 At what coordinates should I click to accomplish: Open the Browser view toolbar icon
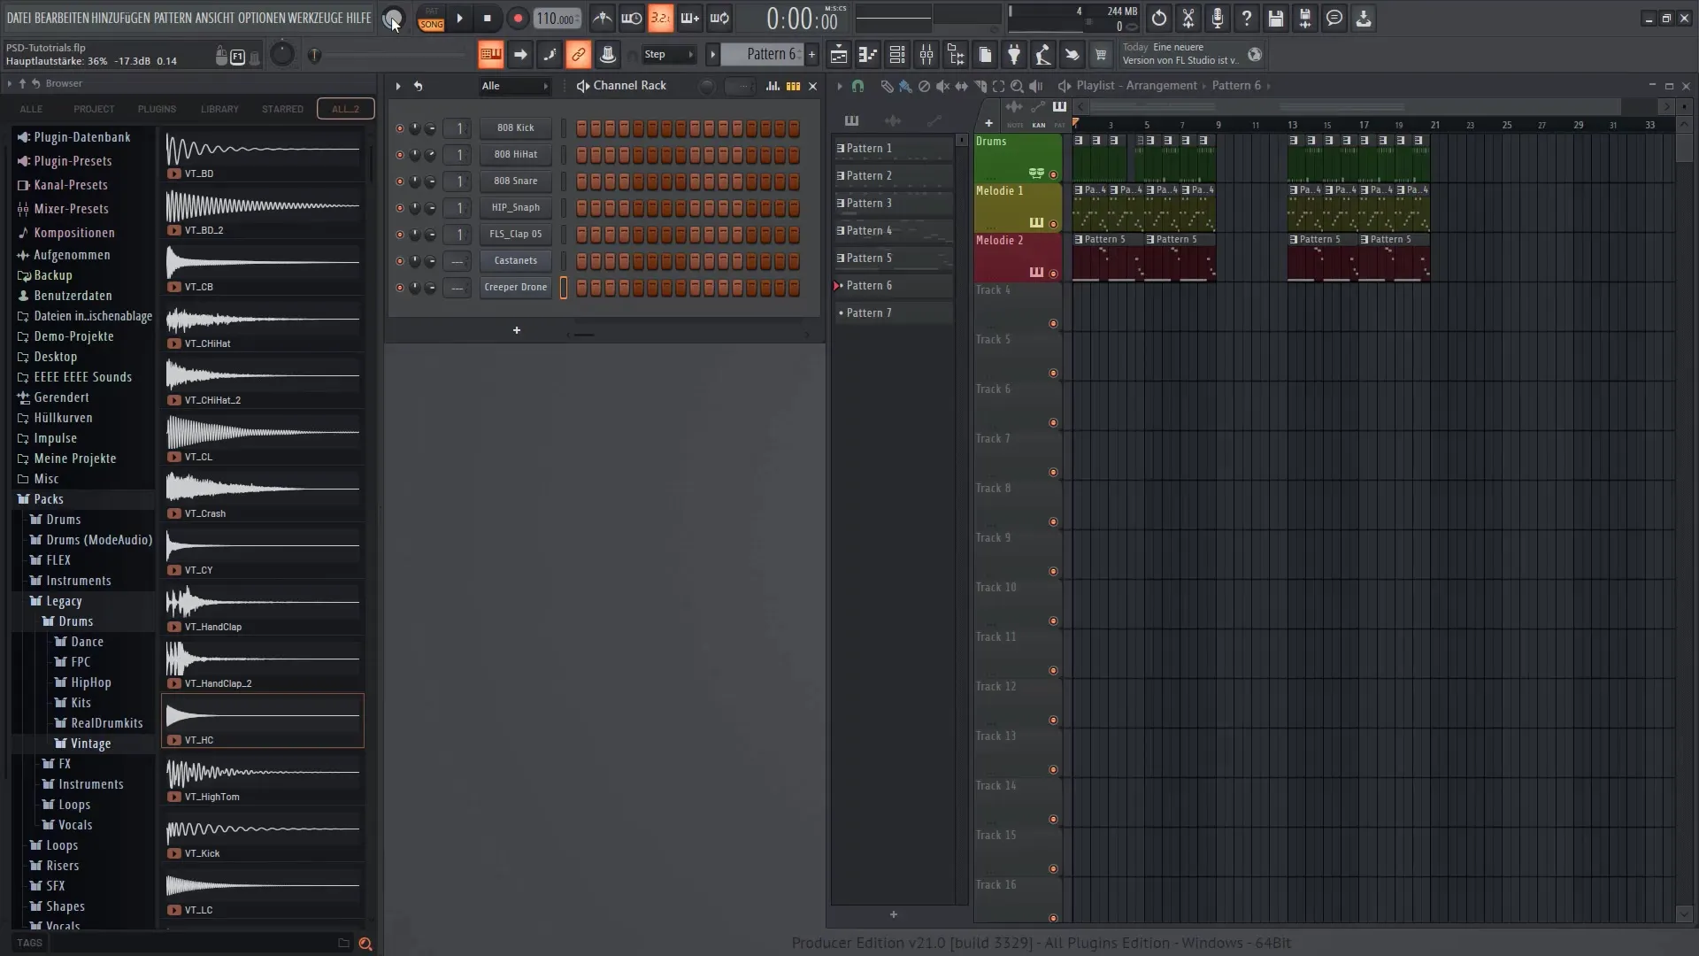(x=955, y=55)
